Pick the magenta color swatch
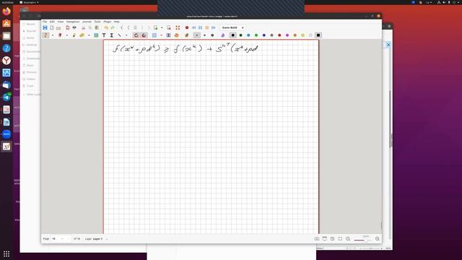 pos(287,35)
